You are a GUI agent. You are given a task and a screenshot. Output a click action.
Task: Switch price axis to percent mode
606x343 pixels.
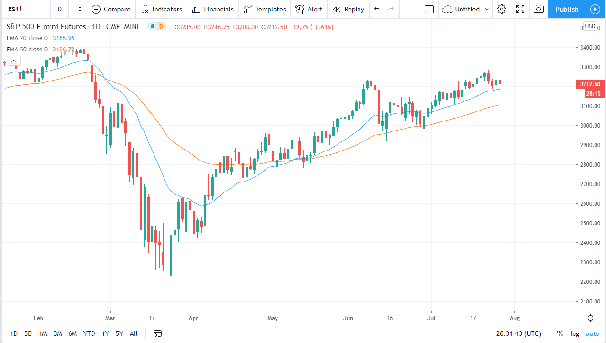[560, 333]
